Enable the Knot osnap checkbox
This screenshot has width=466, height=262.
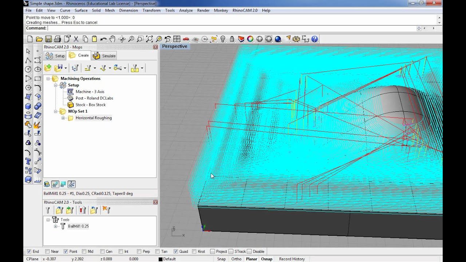194,251
